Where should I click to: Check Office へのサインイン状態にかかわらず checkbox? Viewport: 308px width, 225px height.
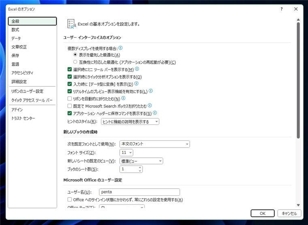[70, 199]
